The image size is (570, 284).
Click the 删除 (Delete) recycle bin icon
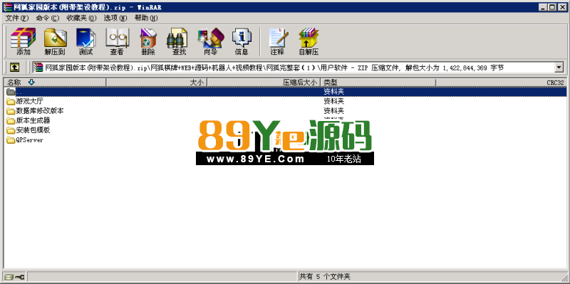(148, 41)
